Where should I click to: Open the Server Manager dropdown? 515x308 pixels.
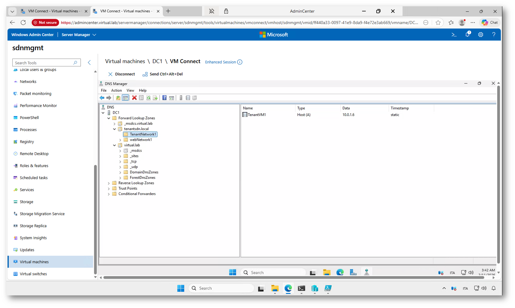[79, 35]
